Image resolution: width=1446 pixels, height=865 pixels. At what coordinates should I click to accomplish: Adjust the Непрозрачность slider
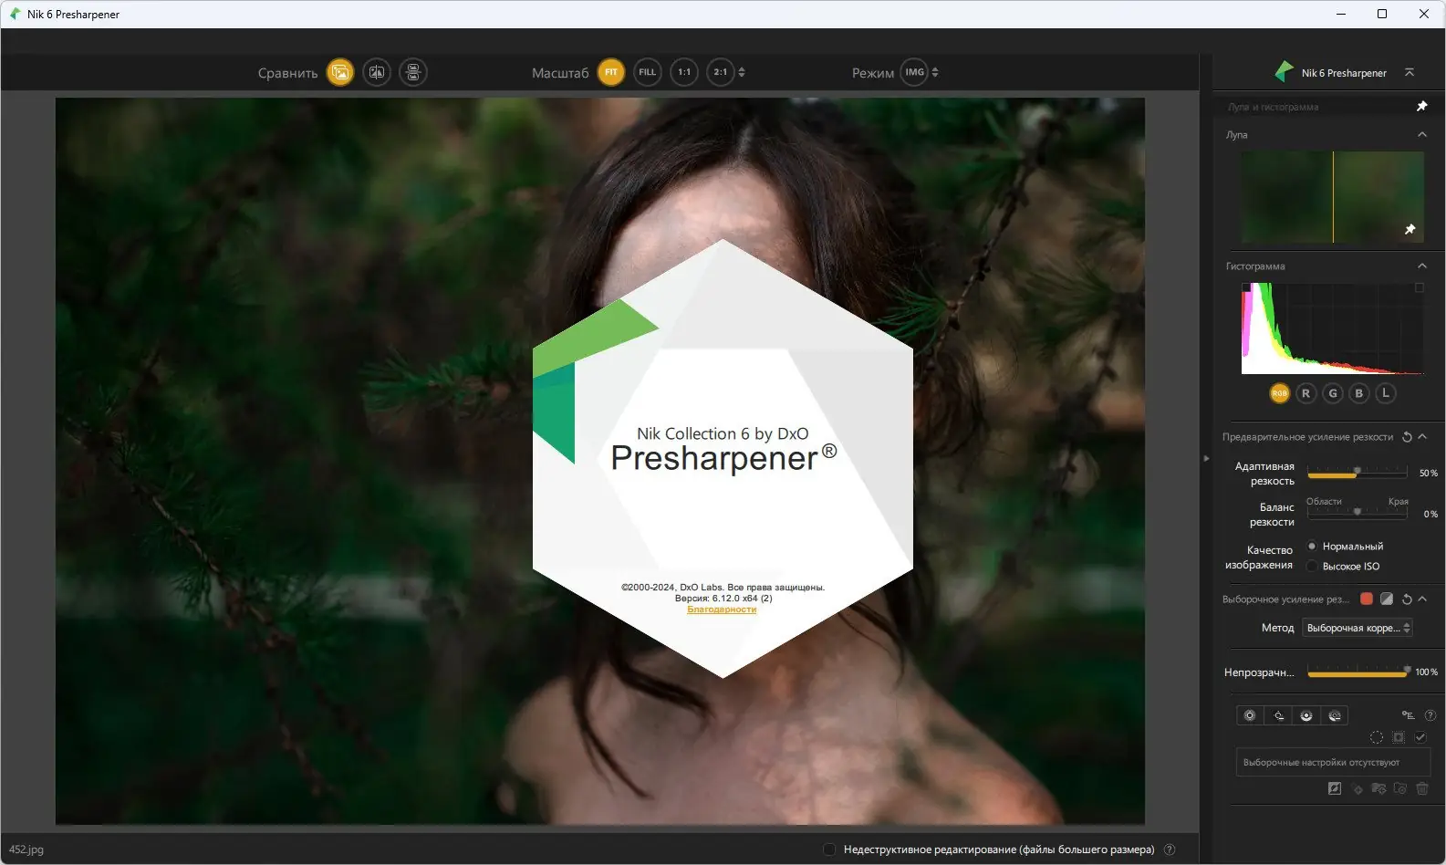tap(1358, 672)
